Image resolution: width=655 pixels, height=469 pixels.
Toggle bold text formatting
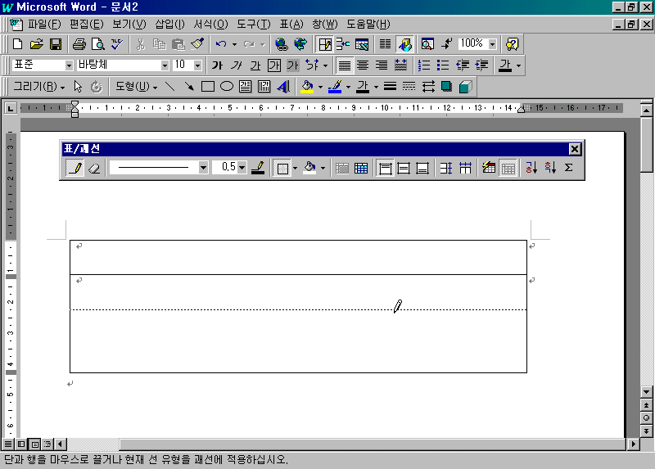(217, 65)
